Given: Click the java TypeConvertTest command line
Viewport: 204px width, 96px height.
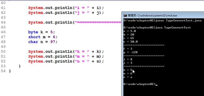Looking at the screenshot, I should tap(157, 28).
